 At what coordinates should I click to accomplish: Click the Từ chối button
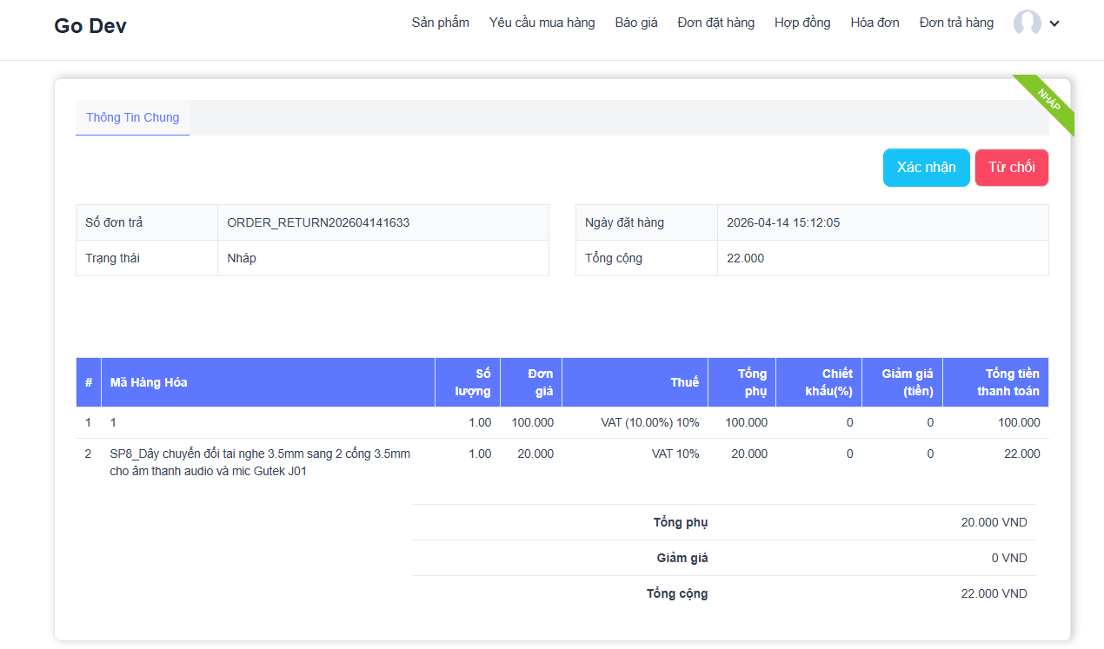(1011, 168)
